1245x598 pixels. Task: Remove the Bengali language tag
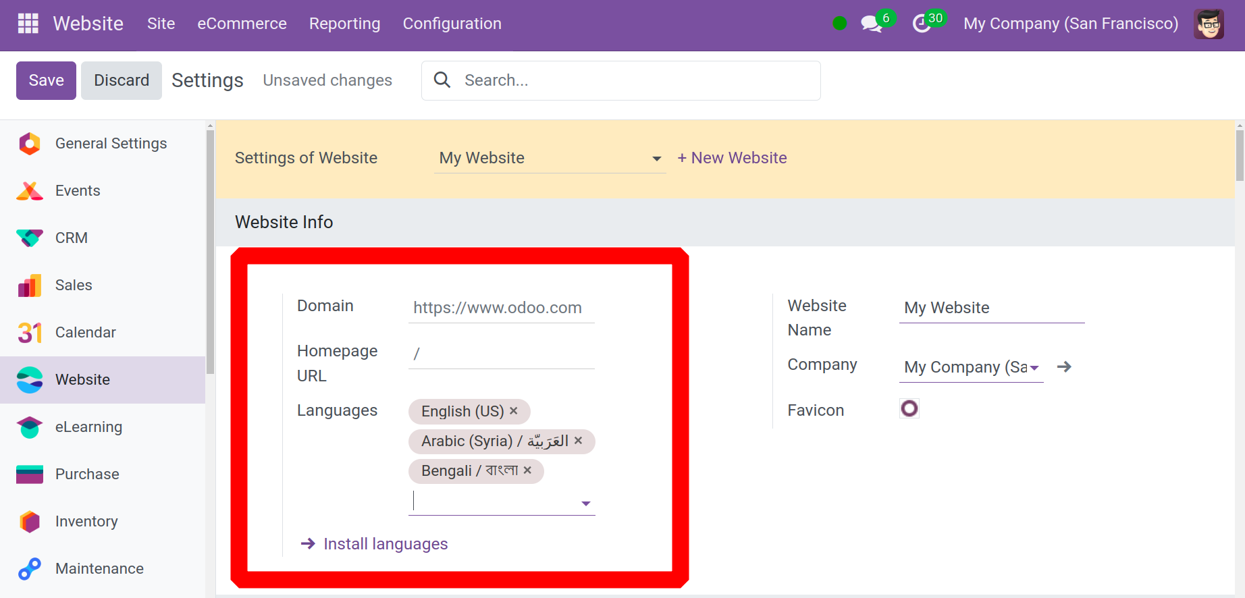527,470
